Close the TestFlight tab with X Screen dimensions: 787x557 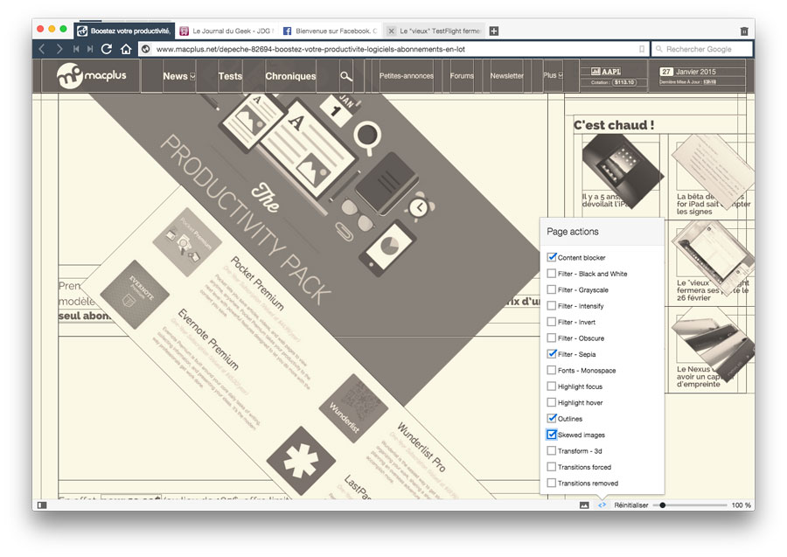pyautogui.click(x=391, y=31)
